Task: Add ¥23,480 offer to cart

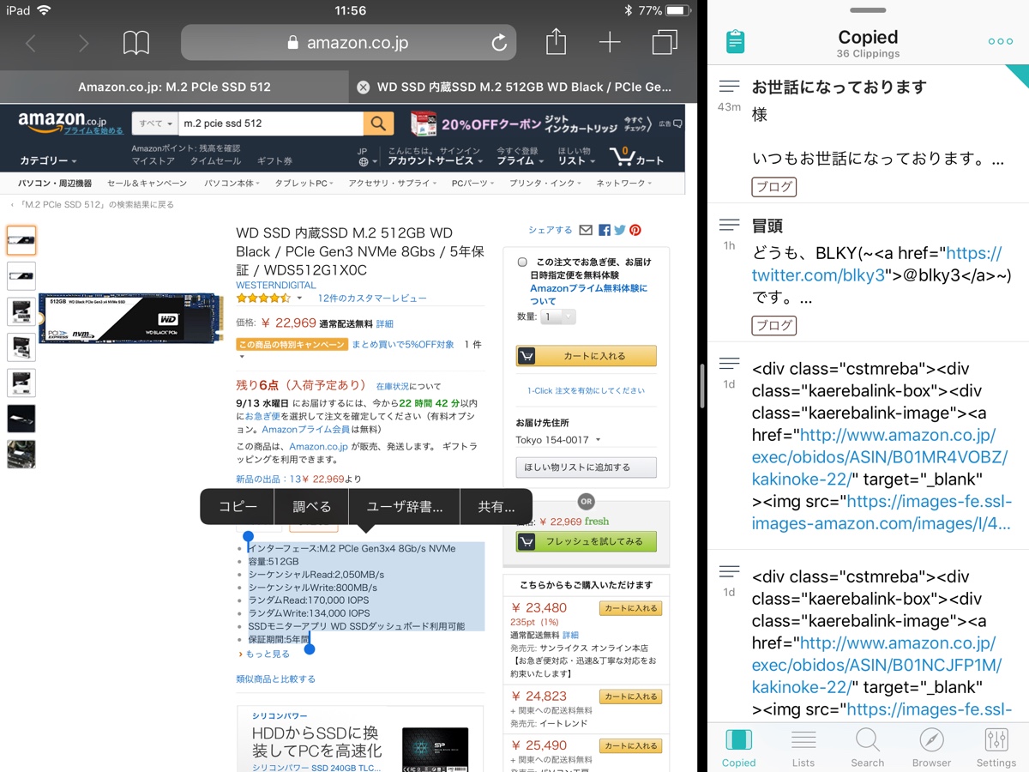Action: click(630, 608)
